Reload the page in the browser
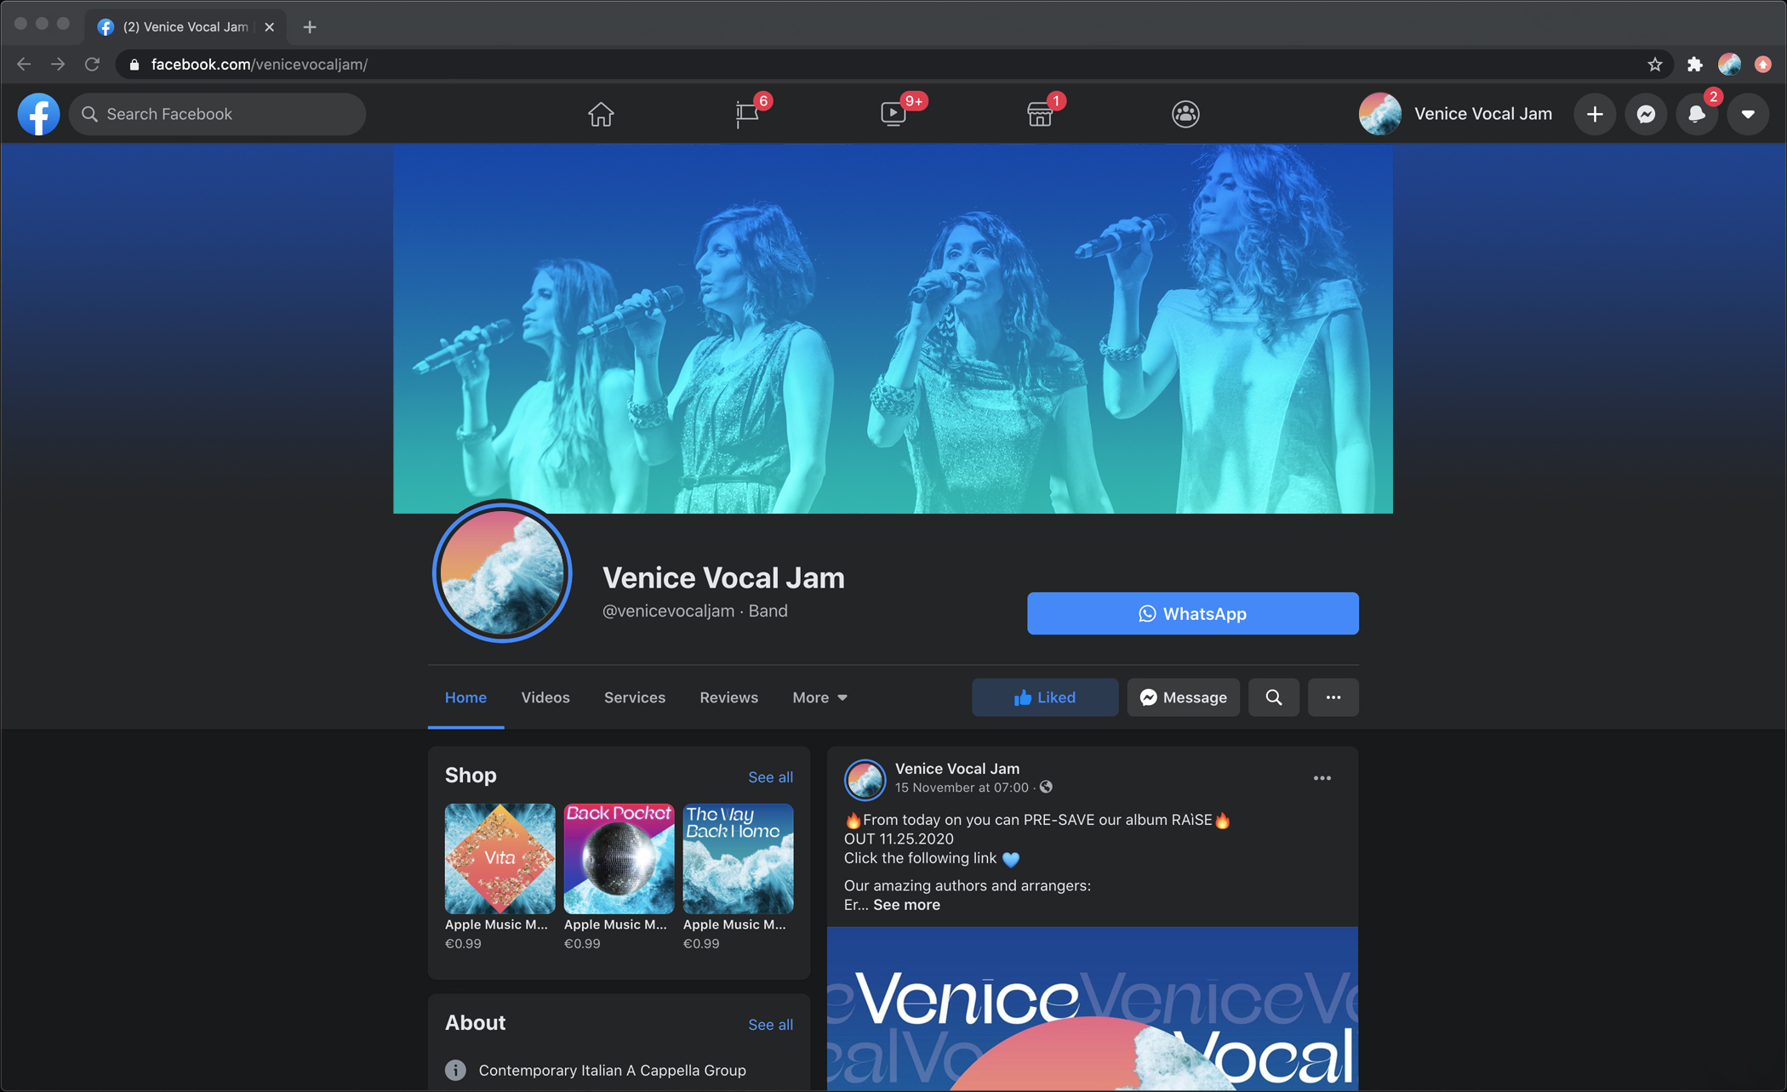 [x=92, y=64]
